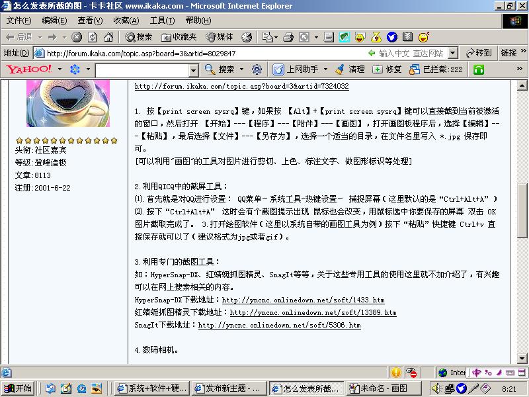Expand the address bar dropdown arrow

click(x=453, y=53)
